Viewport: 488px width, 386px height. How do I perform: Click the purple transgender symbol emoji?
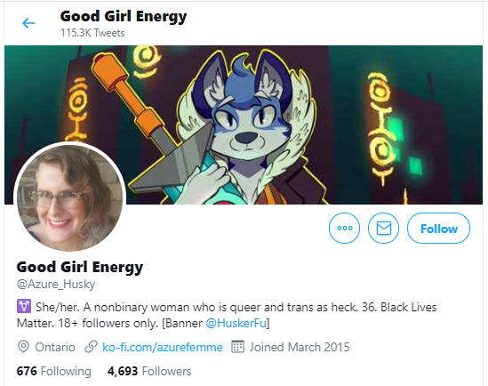point(24,306)
